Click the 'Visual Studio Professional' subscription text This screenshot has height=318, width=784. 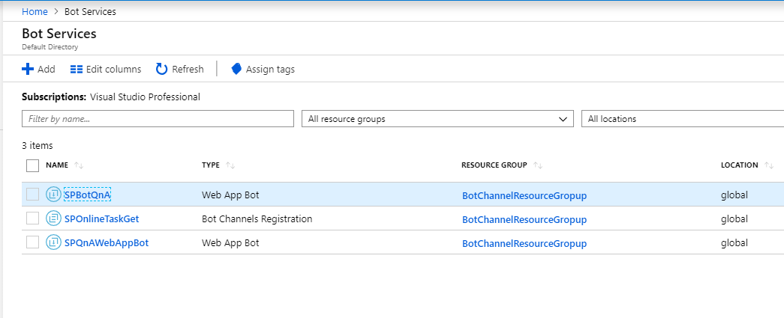coord(145,97)
